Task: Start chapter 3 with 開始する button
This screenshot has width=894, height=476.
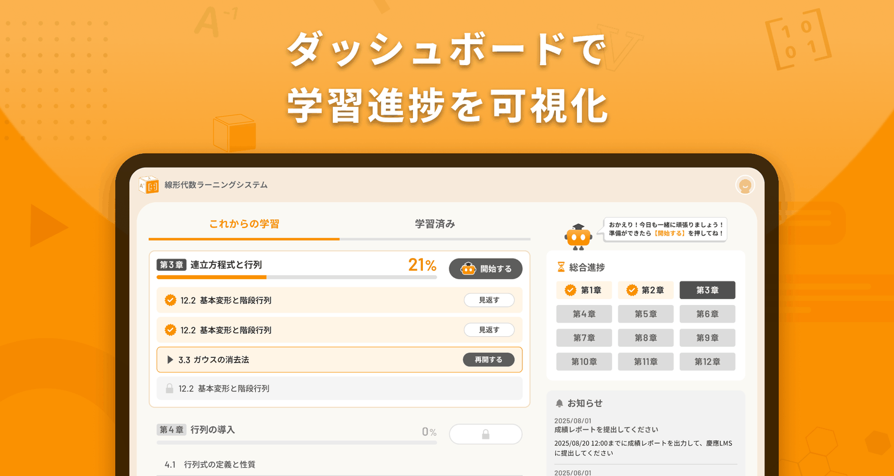Action: [x=486, y=269]
